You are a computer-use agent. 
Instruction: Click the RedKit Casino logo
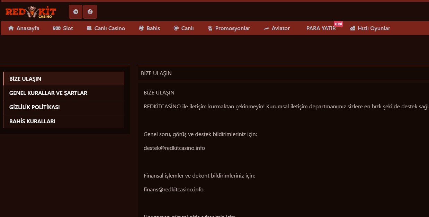(30, 12)
